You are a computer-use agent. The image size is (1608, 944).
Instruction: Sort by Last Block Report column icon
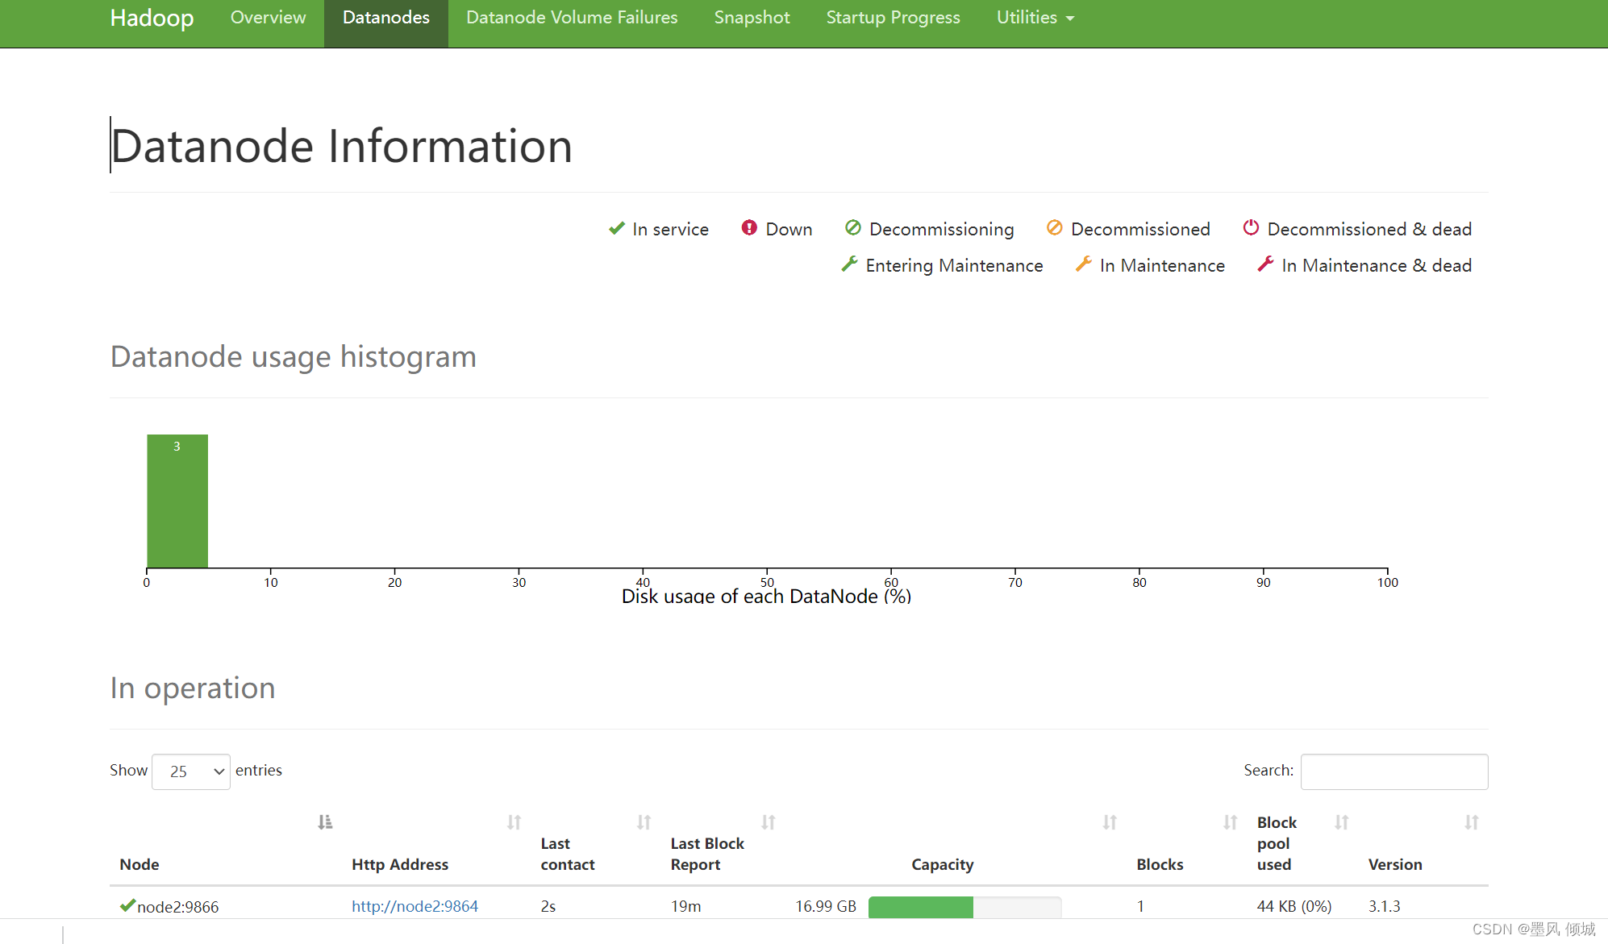[x=769, y=822]
